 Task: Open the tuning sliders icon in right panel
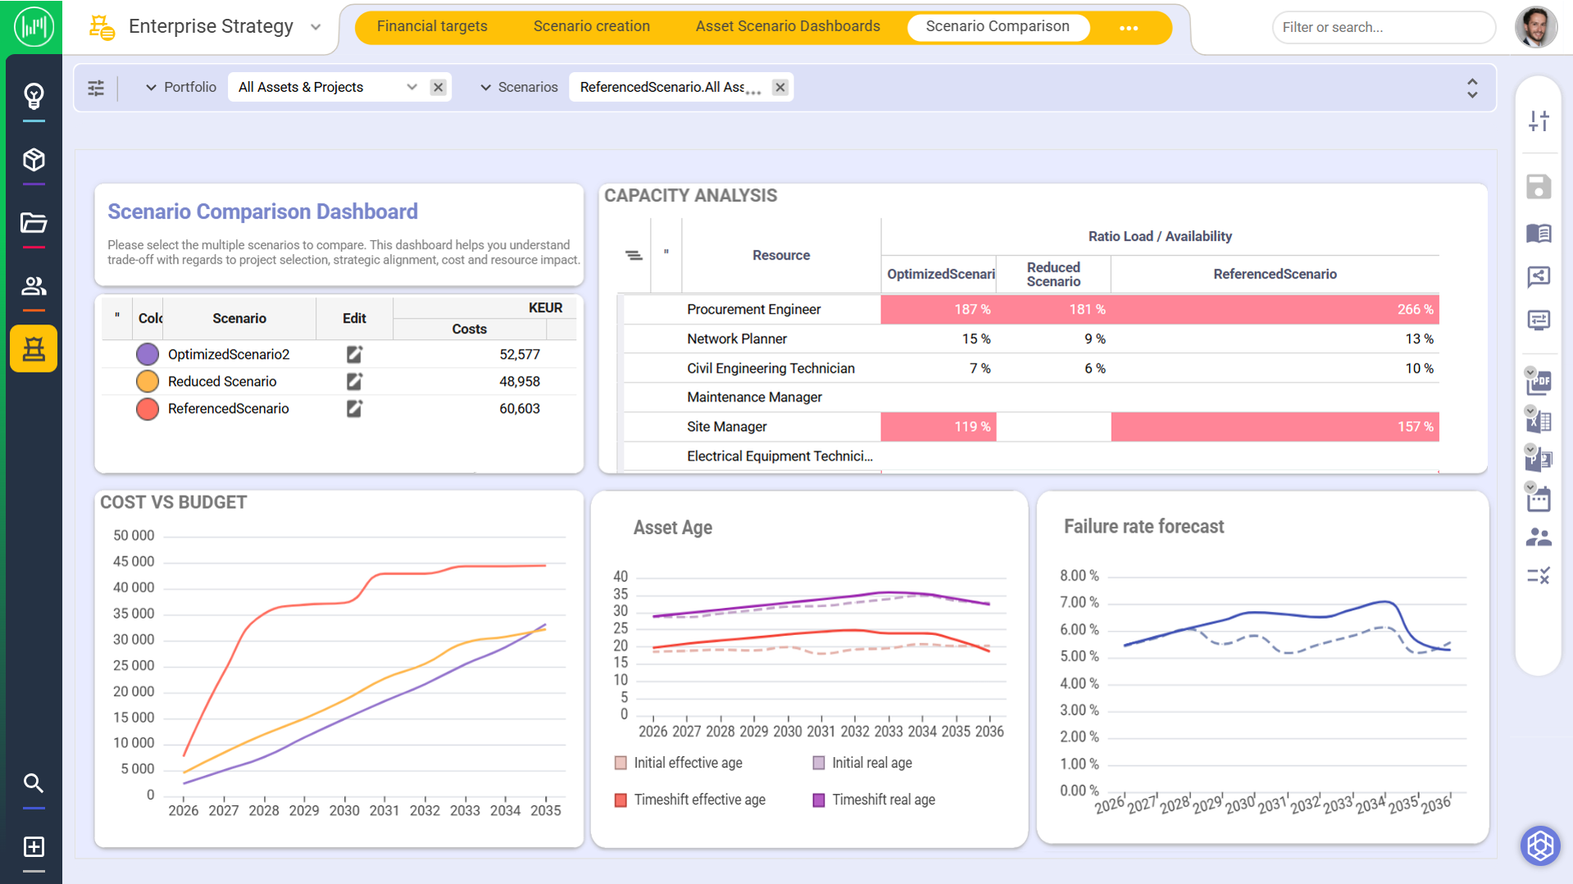click(1539, 121)
